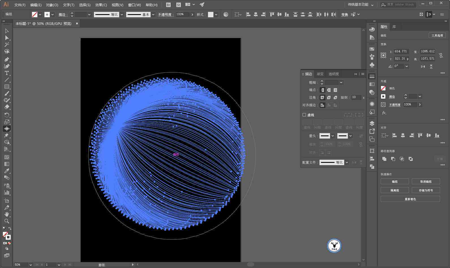Select the Eyedropper tool
This screenshot has width=450, height=268.
click(7, 171)
